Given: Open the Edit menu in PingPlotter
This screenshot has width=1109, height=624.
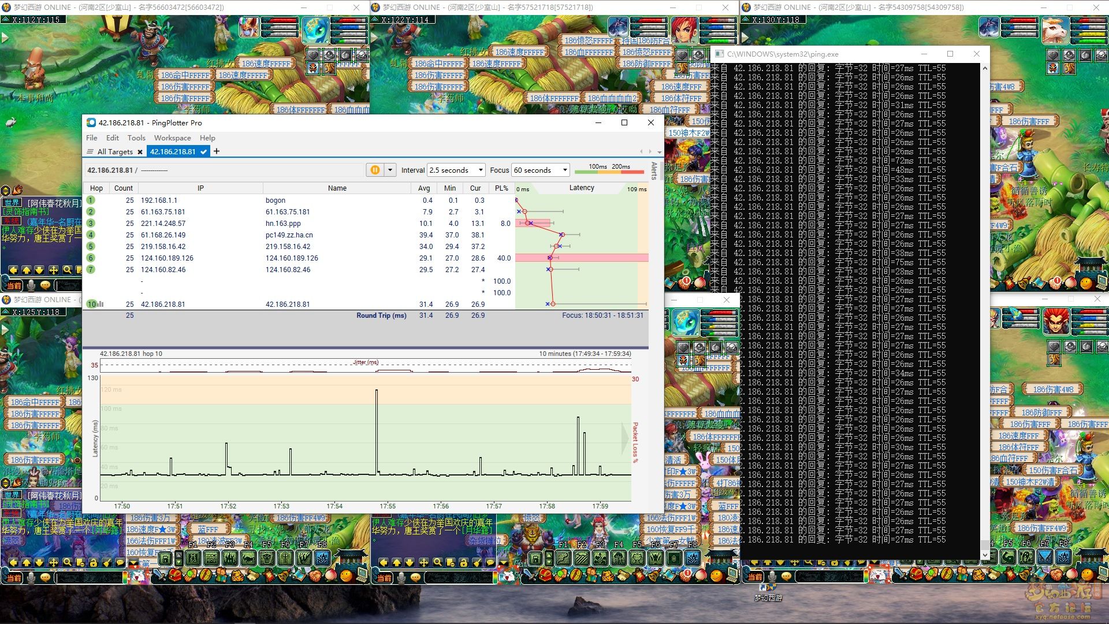Looking at the screenshot, I should pos(112,138).
